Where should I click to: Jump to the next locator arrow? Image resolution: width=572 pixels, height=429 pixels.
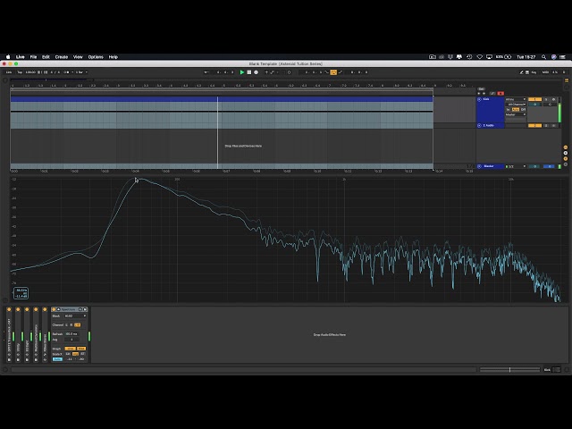484,93
